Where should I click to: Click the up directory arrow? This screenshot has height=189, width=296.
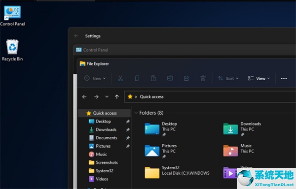pos(117,97)
